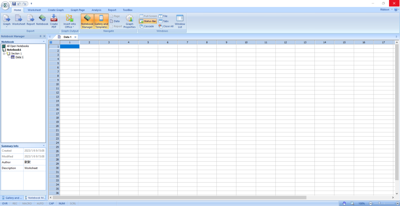Collapse the Section 1 tree node

[4, 53]
